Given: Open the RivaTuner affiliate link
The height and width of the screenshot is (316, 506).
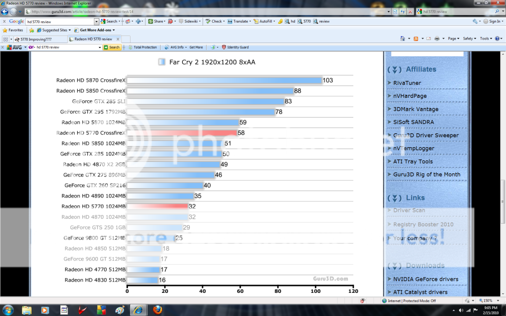Looking at the screenshot, I should click(407, 83).
